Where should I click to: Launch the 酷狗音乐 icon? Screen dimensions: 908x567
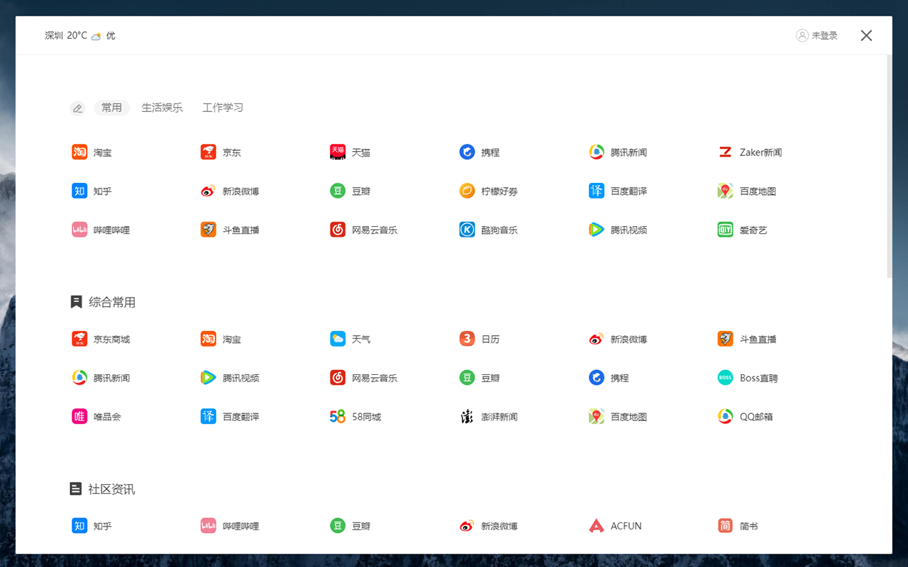pos(467,230)
